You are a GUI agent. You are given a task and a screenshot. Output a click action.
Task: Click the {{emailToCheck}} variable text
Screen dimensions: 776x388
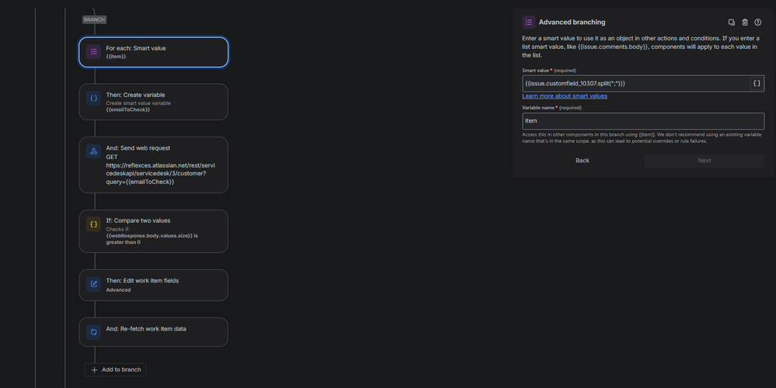tap(127, 109)
